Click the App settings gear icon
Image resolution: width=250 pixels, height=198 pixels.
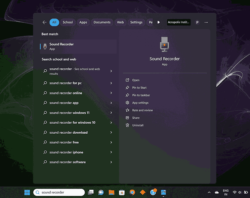(x=127, y=103)
